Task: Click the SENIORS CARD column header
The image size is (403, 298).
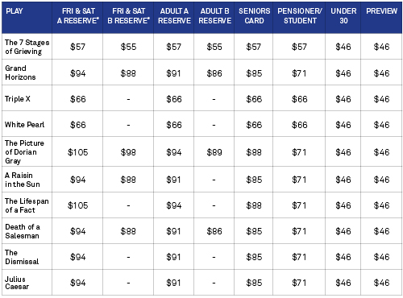Action: click(x=254, y=16)
